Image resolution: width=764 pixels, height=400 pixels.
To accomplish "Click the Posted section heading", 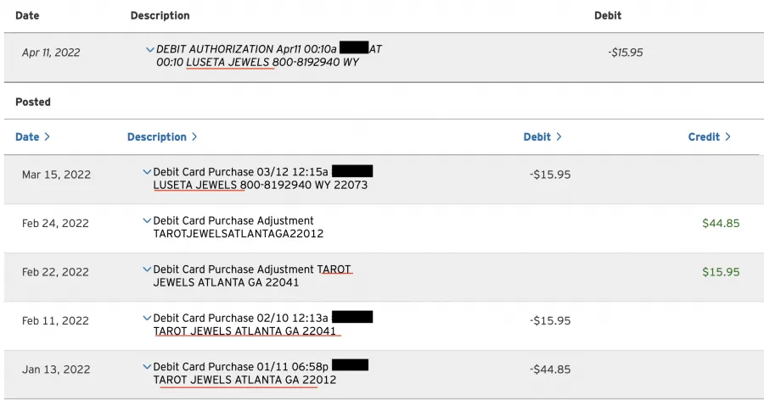I will 32,103.
